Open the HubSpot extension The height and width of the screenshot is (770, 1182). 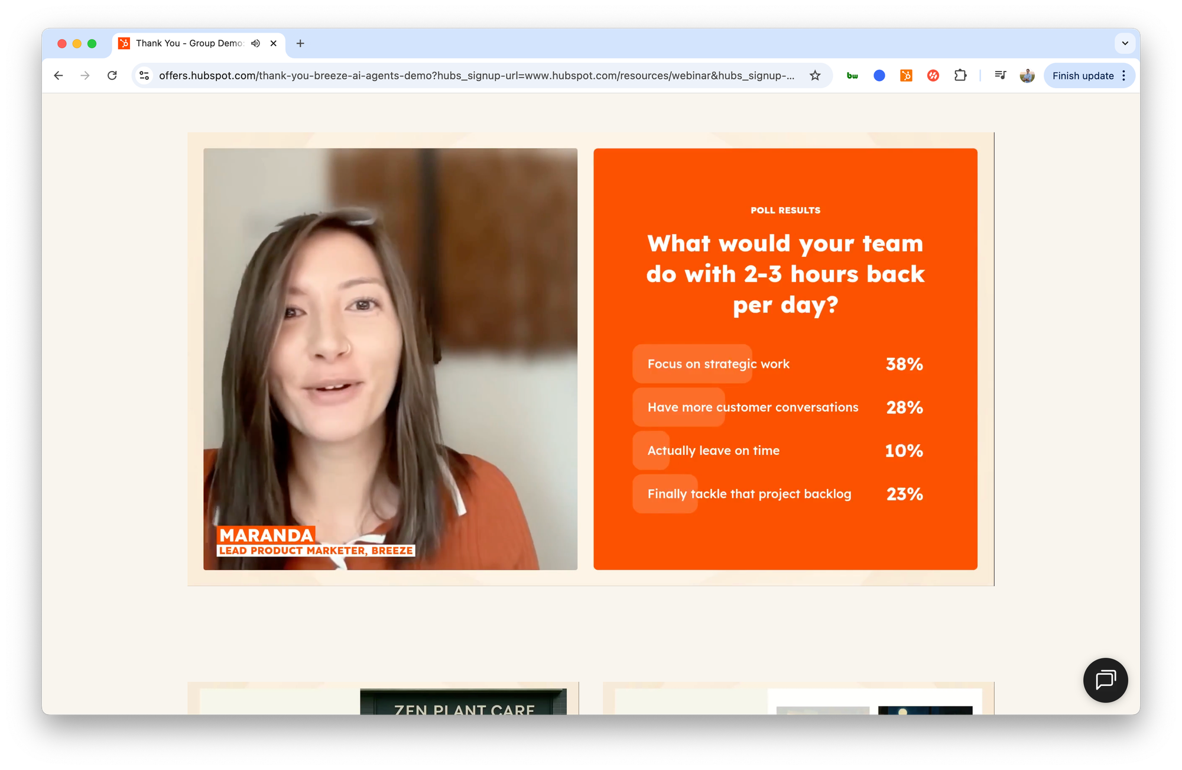tap(905, 76)
